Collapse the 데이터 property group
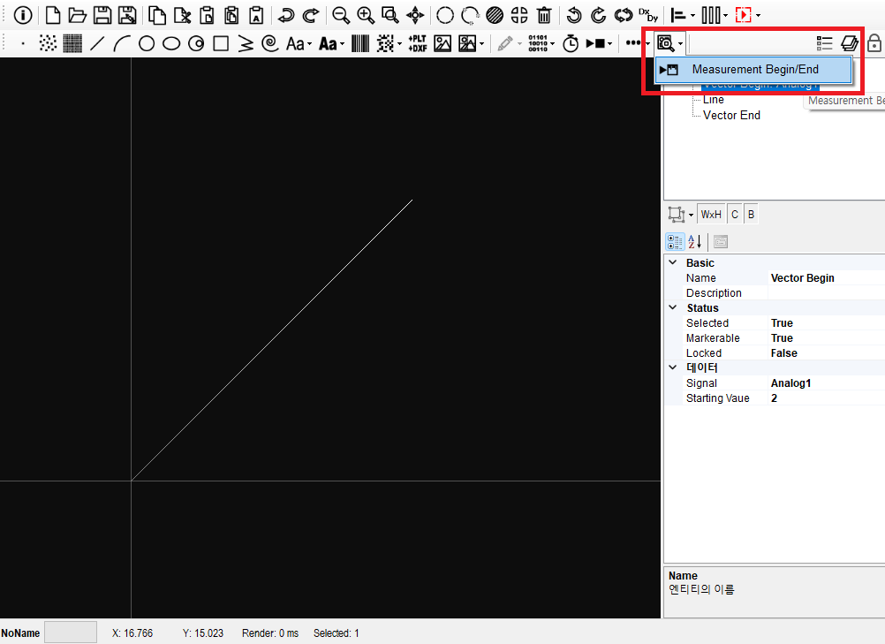 click(x=673, y=367)
